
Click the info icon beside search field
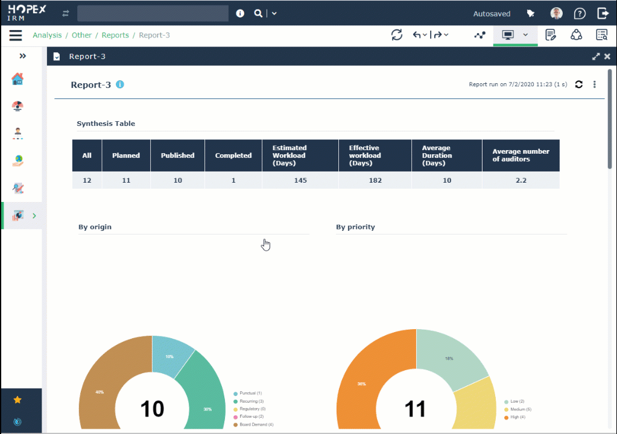click(x=240, y=13)
